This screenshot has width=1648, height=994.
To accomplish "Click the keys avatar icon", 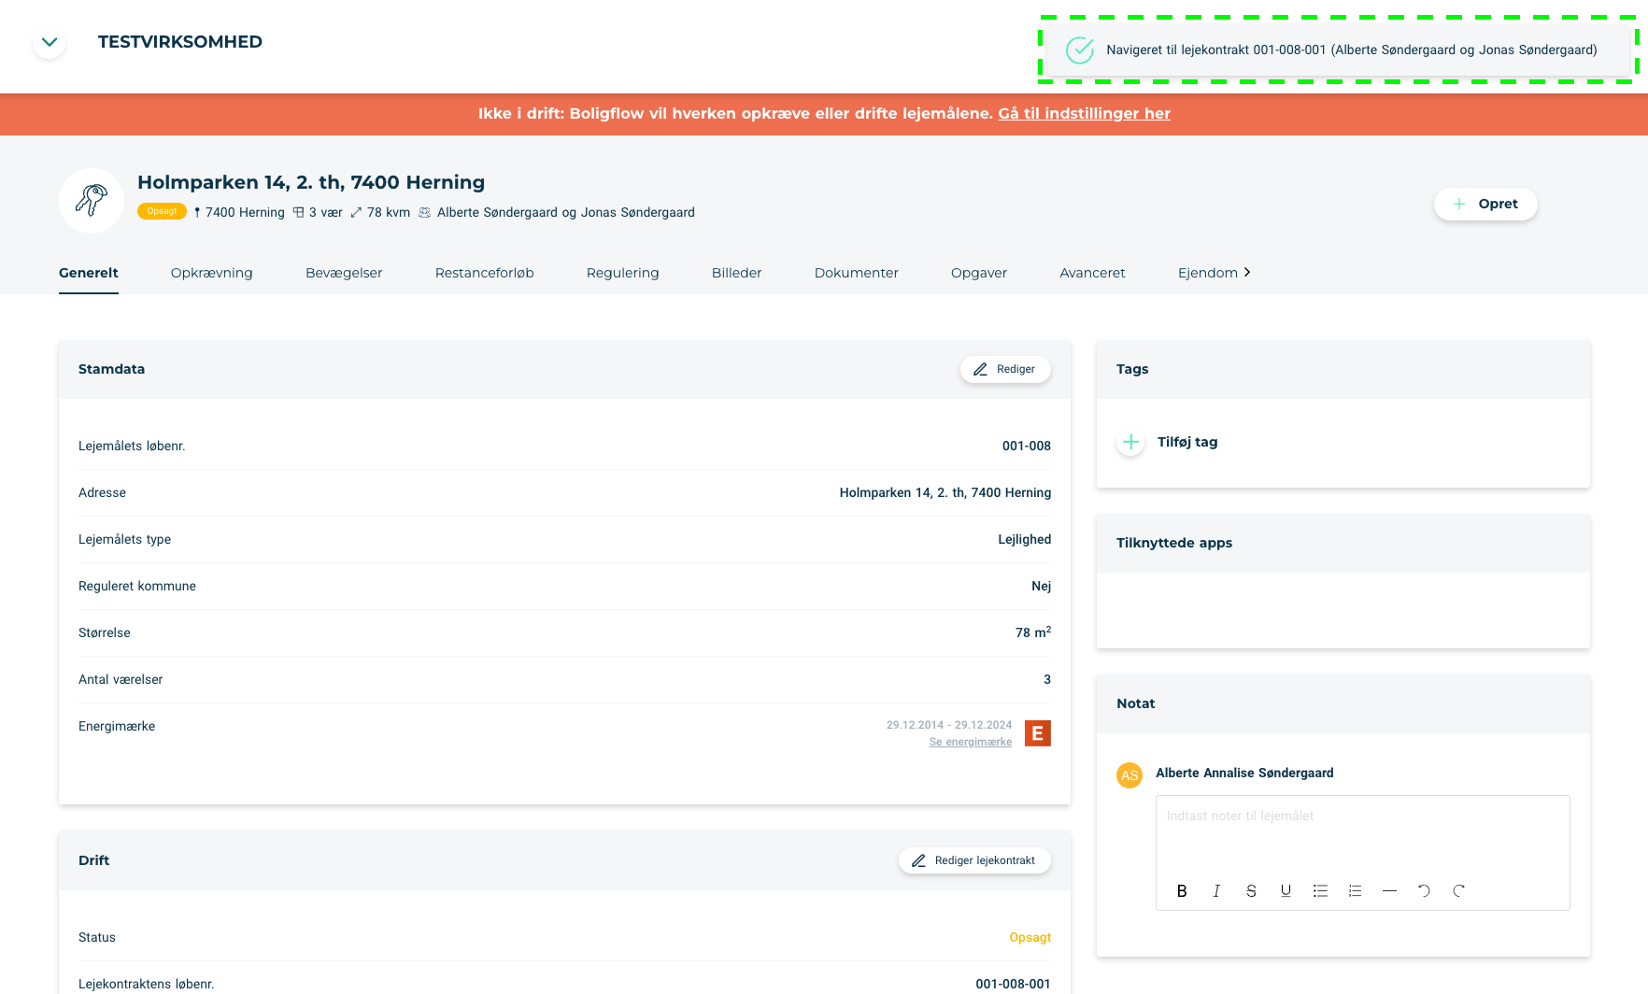I will pos(92,201).
